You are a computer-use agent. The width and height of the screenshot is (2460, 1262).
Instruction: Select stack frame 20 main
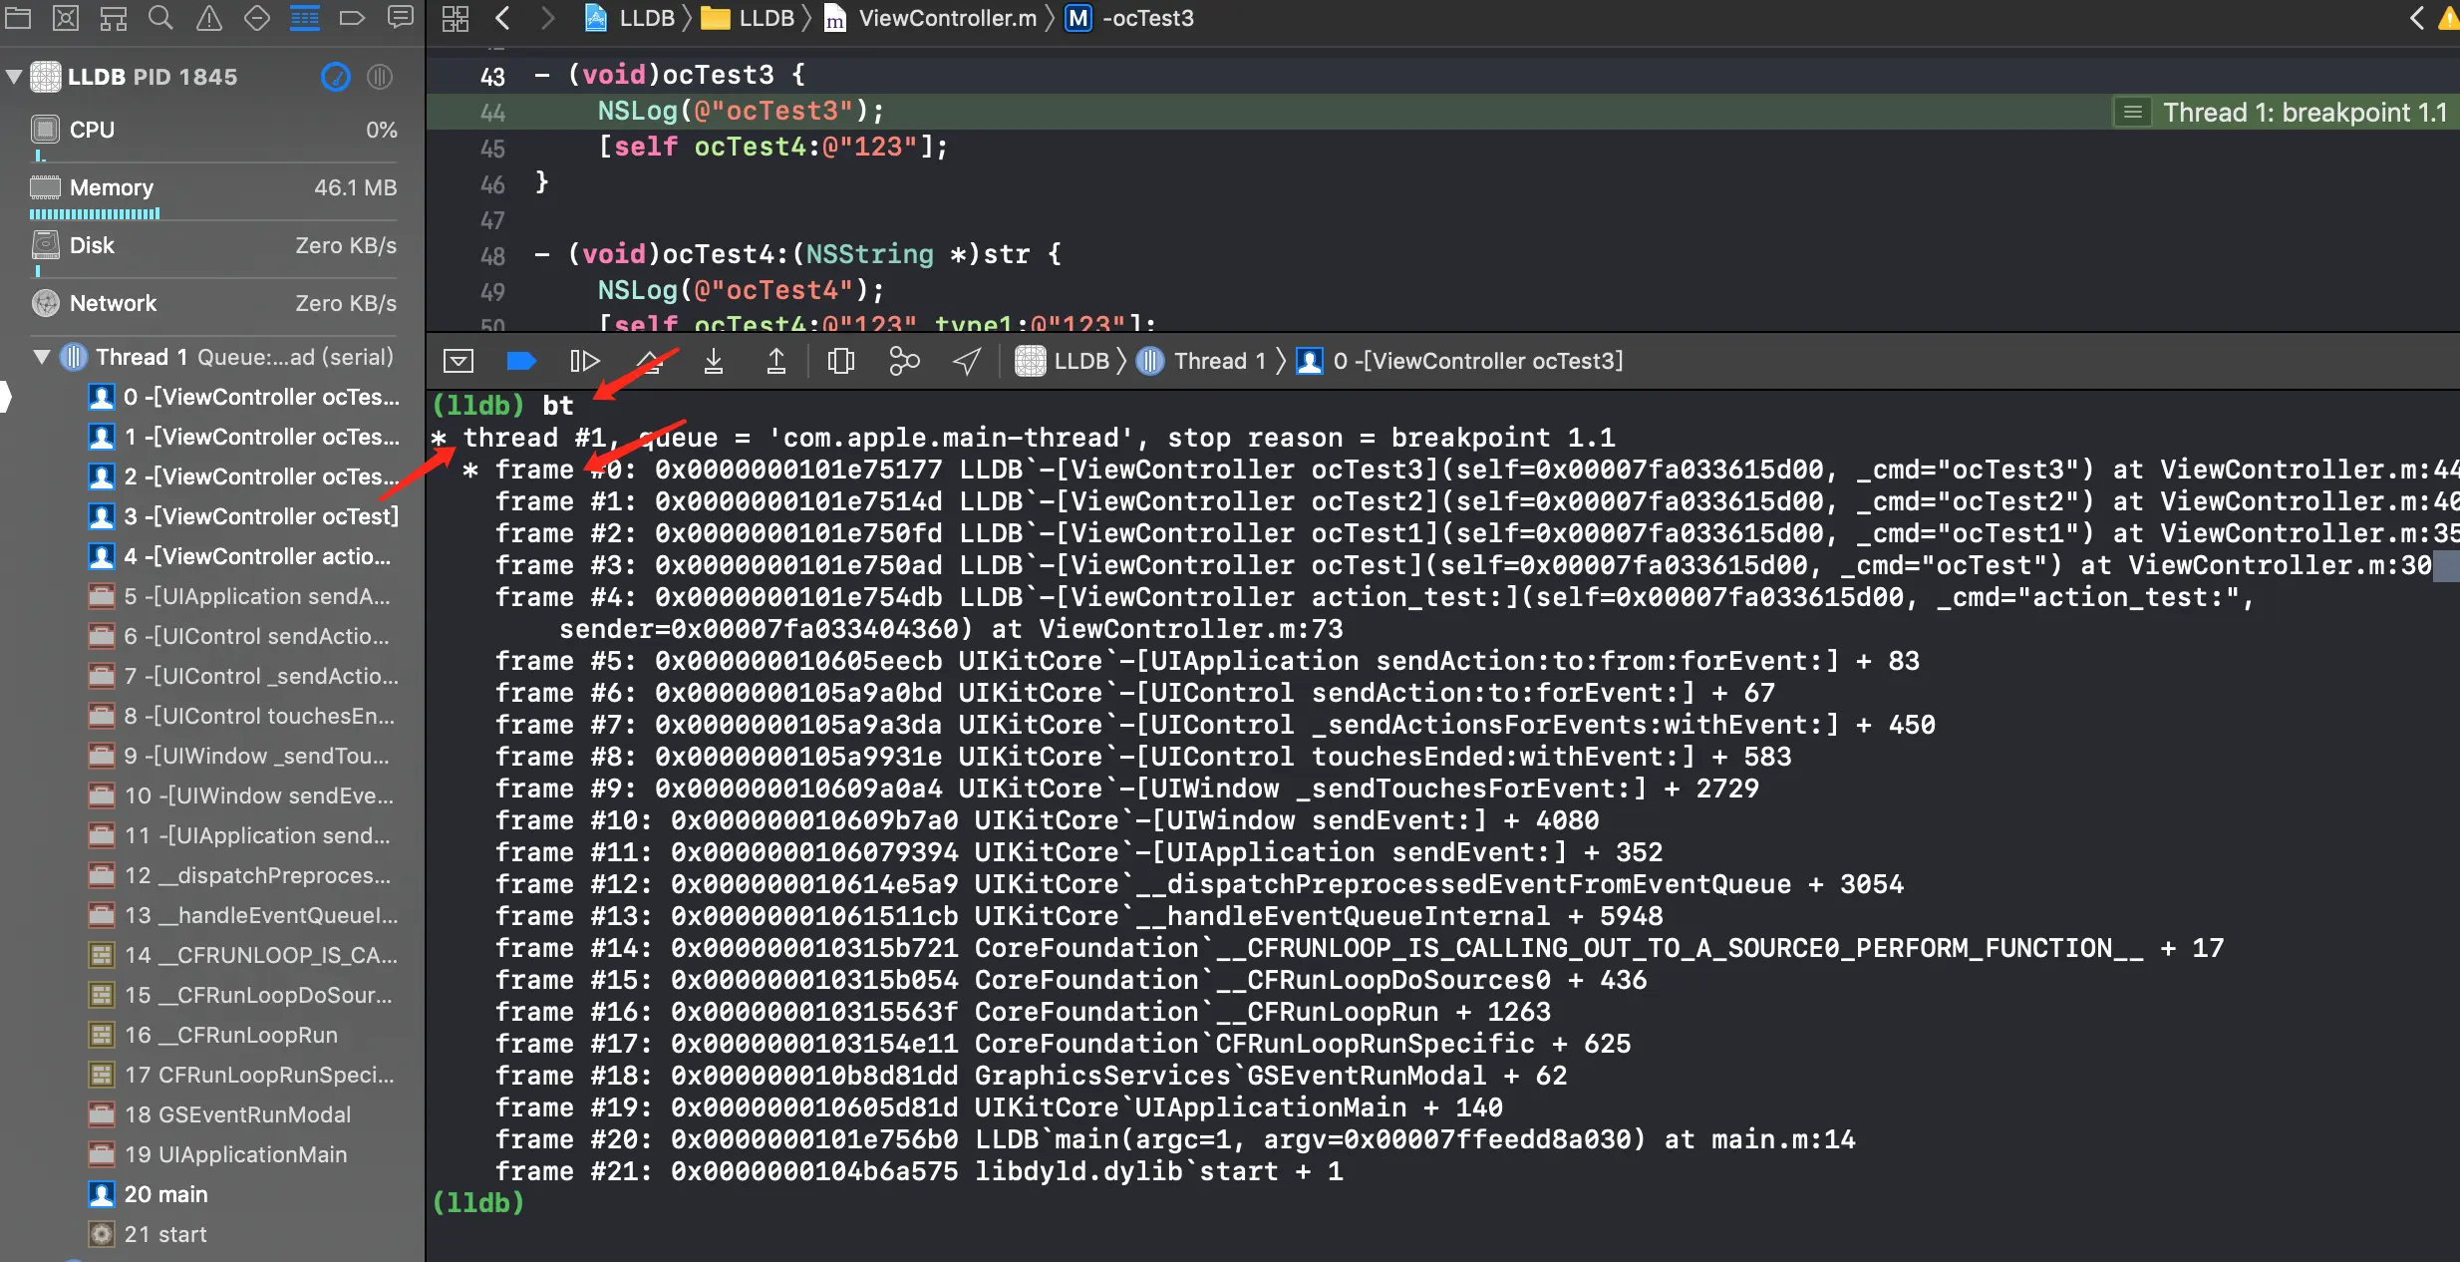coord(165,1194)
